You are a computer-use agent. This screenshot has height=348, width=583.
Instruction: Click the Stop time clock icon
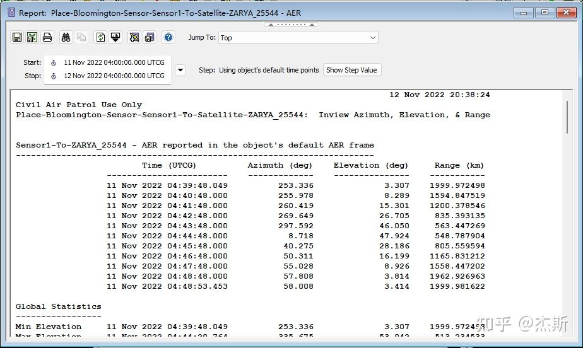54,76
